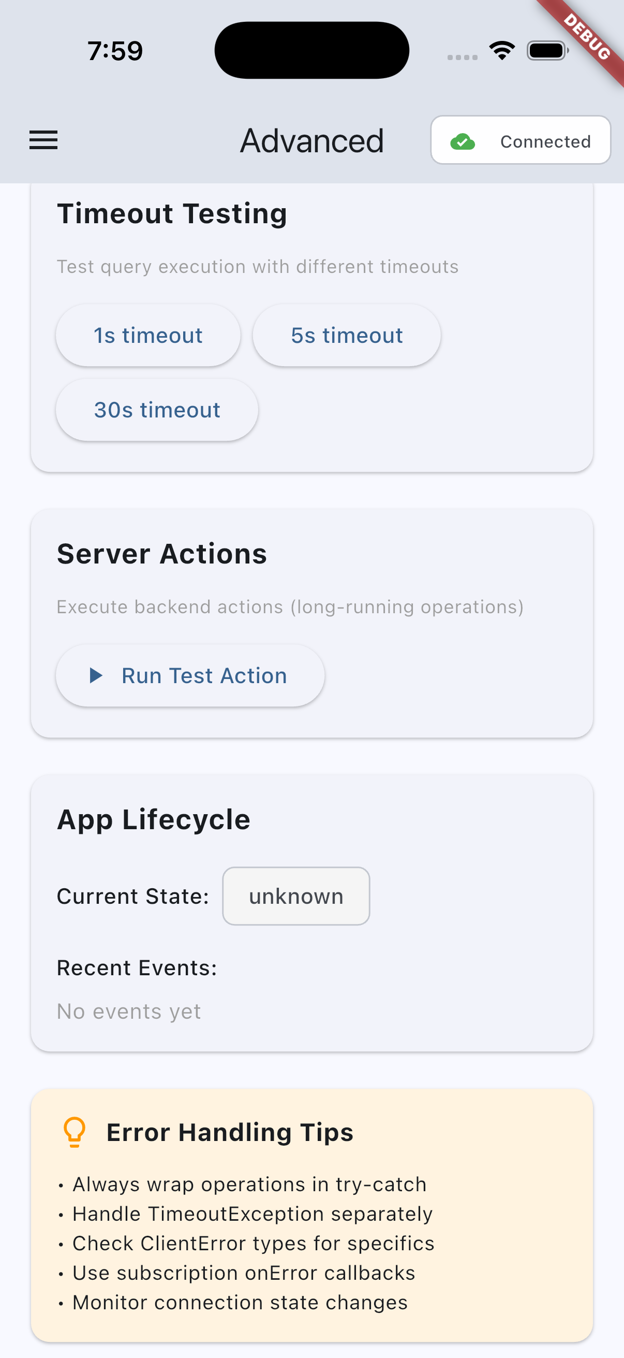Select the play icon on Run Test Action
This screenshot has width=624, height=1358.
(x=96, y=675)
